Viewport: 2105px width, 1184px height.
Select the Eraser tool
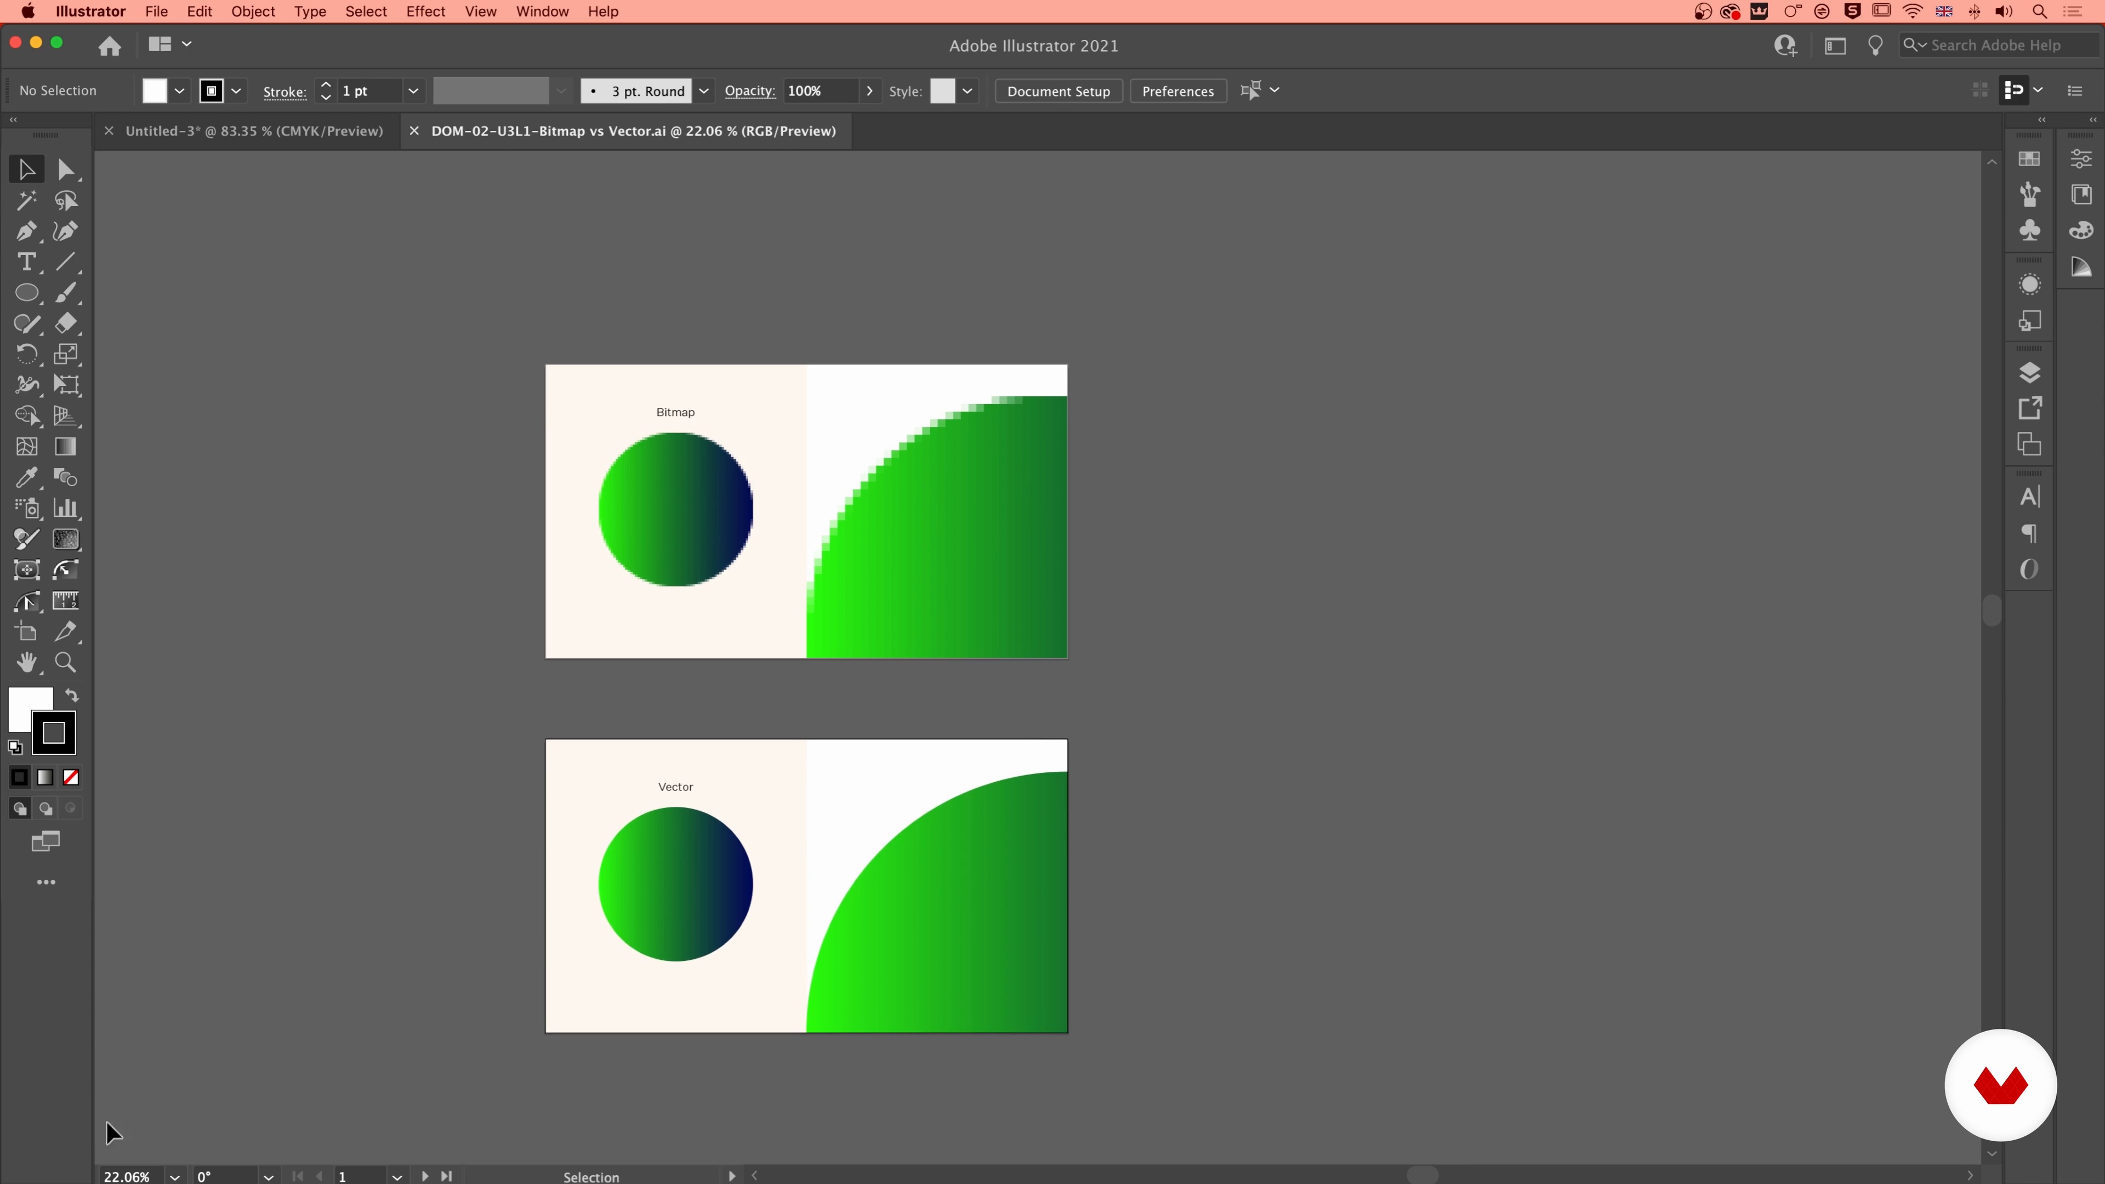[x=65, y=323]
